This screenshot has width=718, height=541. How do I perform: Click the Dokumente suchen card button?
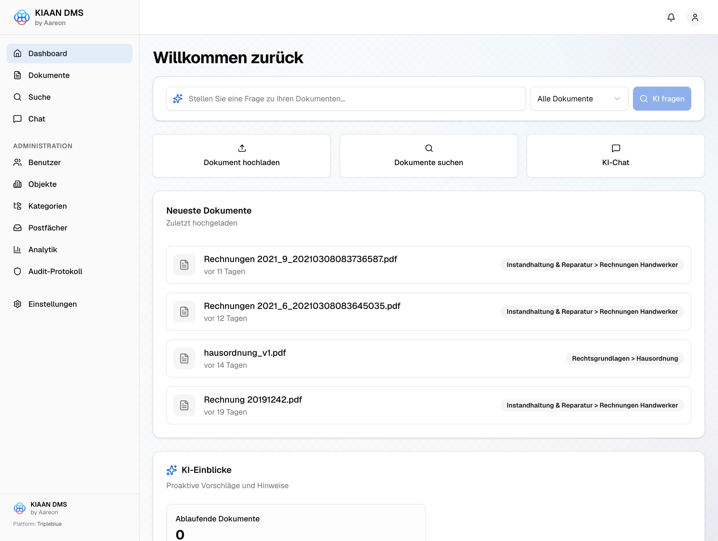pos(429,156)
